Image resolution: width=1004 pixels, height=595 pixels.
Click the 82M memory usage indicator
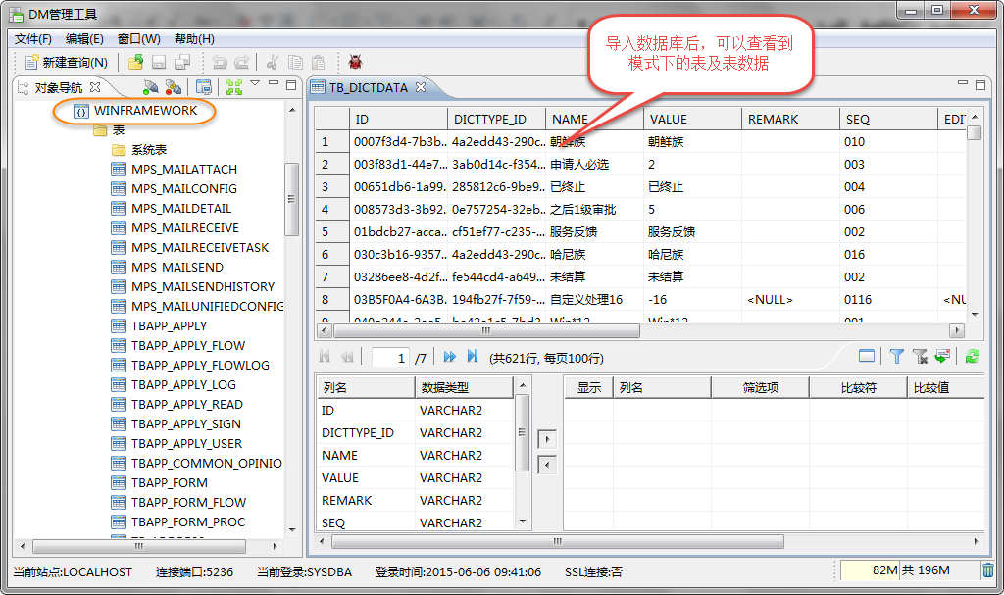click(870, 570)
